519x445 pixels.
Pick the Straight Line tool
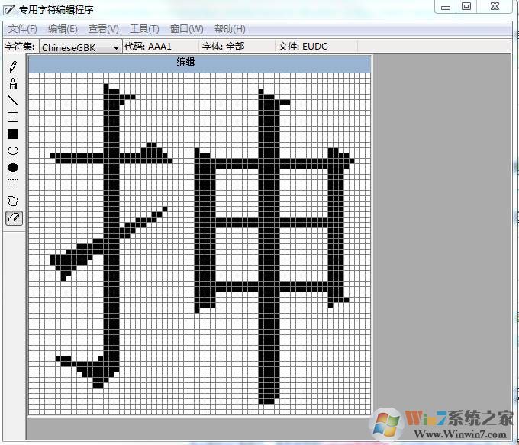13,101
